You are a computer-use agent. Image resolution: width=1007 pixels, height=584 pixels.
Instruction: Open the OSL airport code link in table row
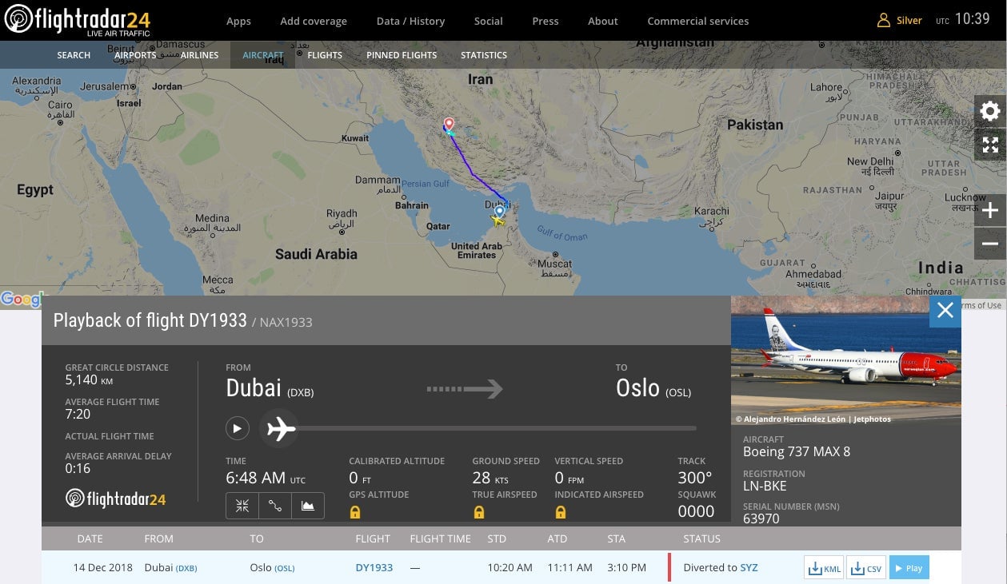pos(285,569)
